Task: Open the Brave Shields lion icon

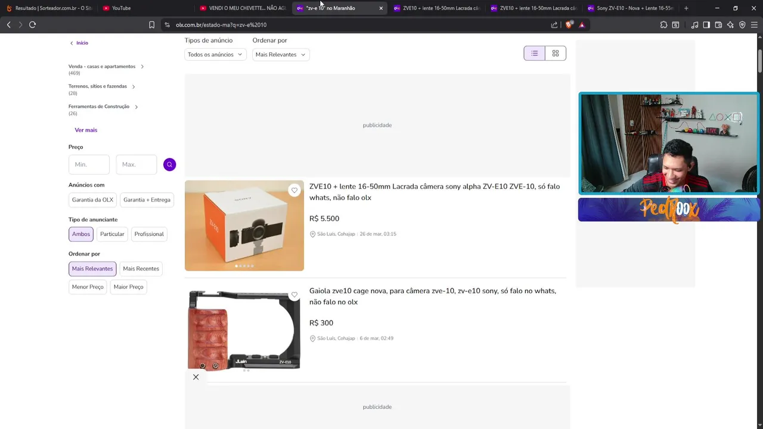Action: point(569,24)
